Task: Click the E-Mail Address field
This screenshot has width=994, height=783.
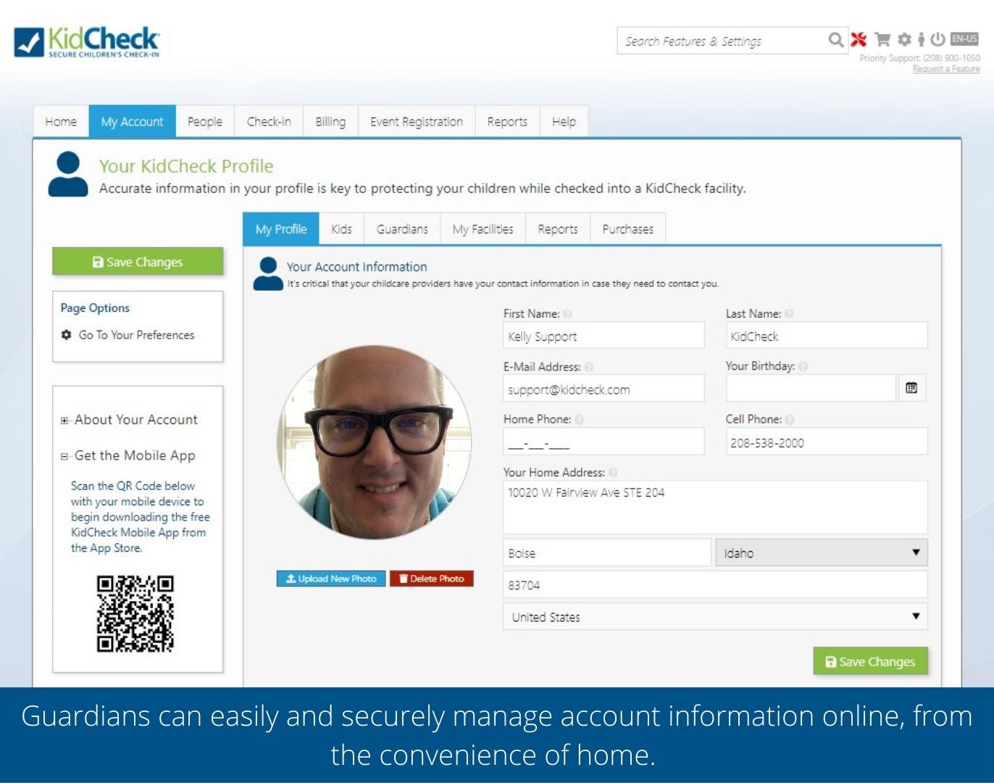Action: click(x=603, y=389)
